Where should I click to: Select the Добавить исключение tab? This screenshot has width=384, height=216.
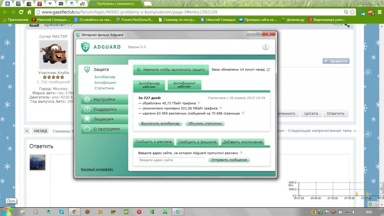point(243,142)
